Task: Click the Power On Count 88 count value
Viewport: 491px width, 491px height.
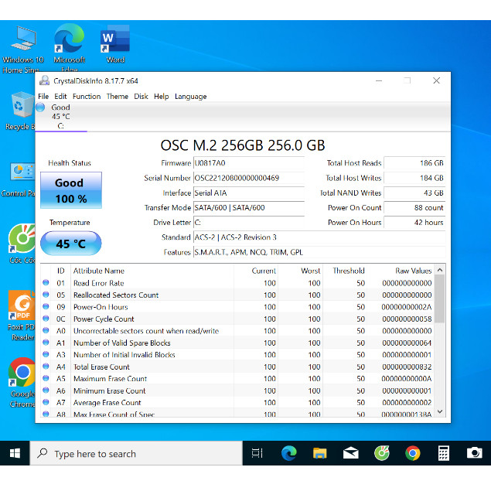Action: 414,207
